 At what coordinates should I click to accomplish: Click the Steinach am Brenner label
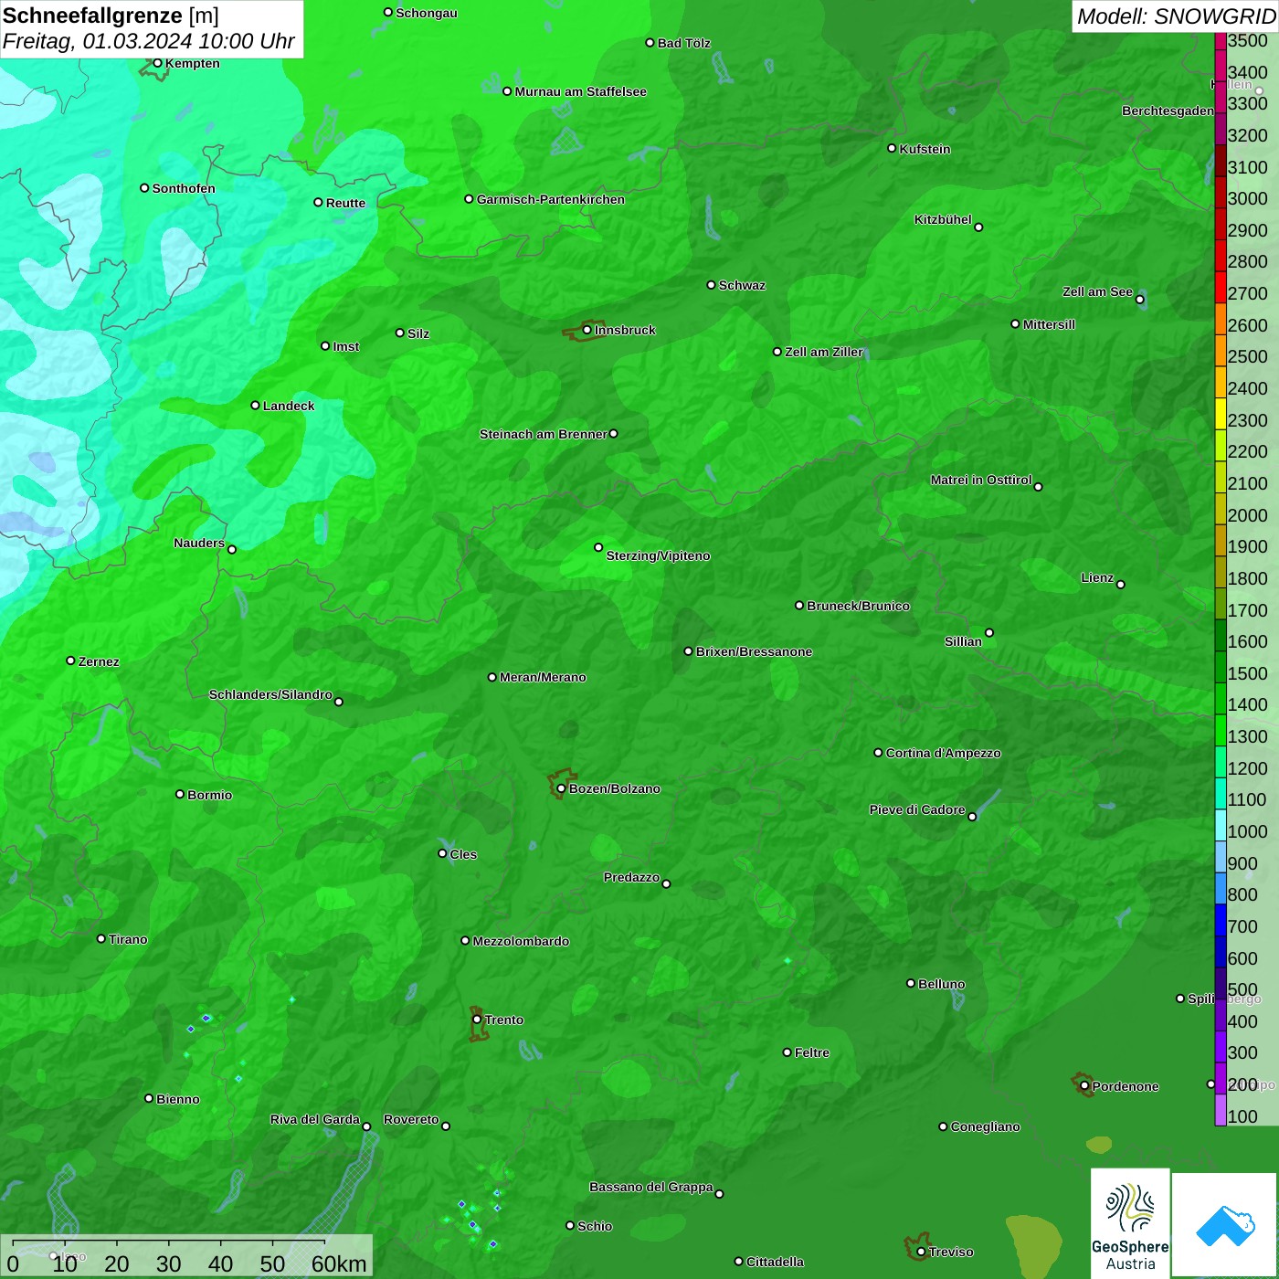coord(544,434)
